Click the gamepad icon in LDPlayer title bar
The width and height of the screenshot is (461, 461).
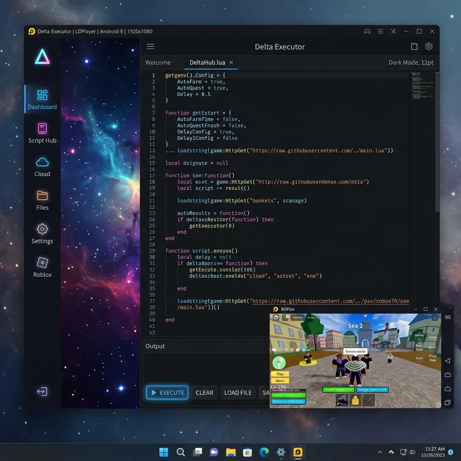click(x=367, y=31)
